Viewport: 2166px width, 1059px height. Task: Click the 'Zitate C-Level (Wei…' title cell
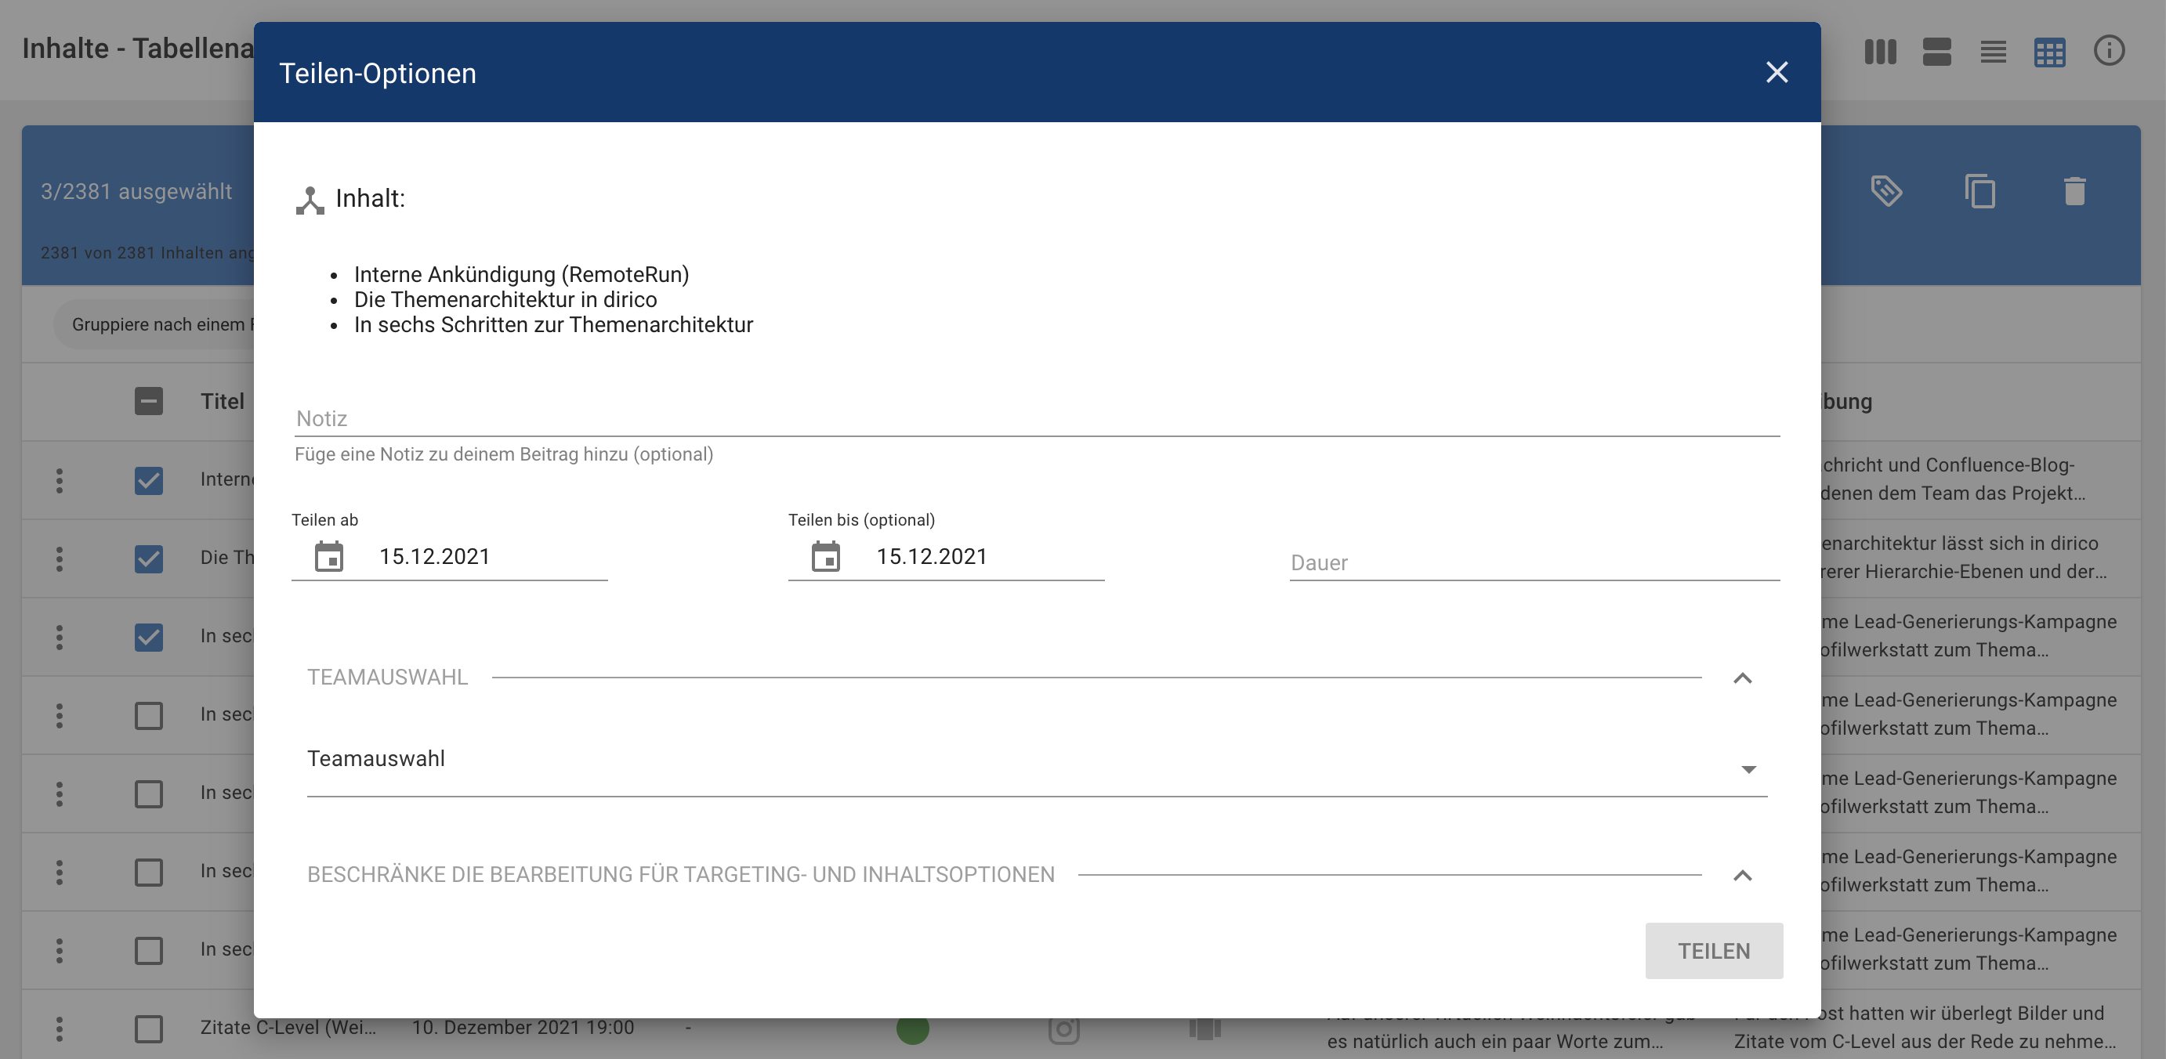(x=288, y=1027)
